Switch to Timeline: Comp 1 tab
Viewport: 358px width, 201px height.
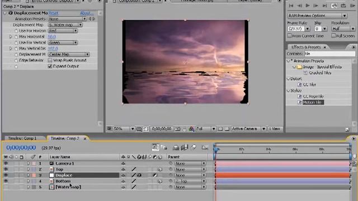[x=22, y=138]
